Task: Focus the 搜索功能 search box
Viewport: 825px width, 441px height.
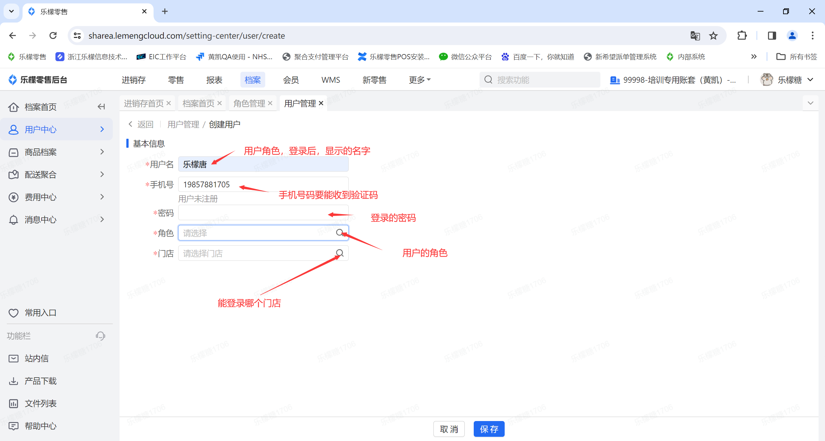Action: coord(540,80)
